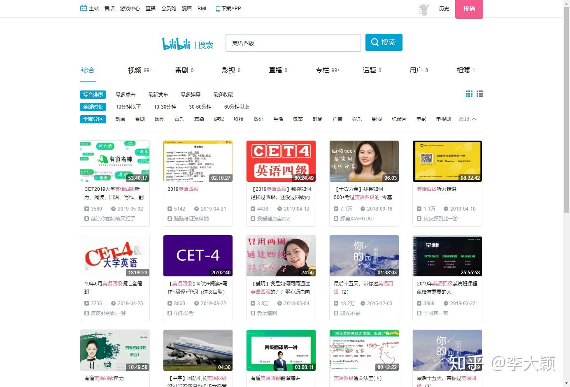Open the 影视 tab
The image size is (570, 387).
(x=231, y=70)
